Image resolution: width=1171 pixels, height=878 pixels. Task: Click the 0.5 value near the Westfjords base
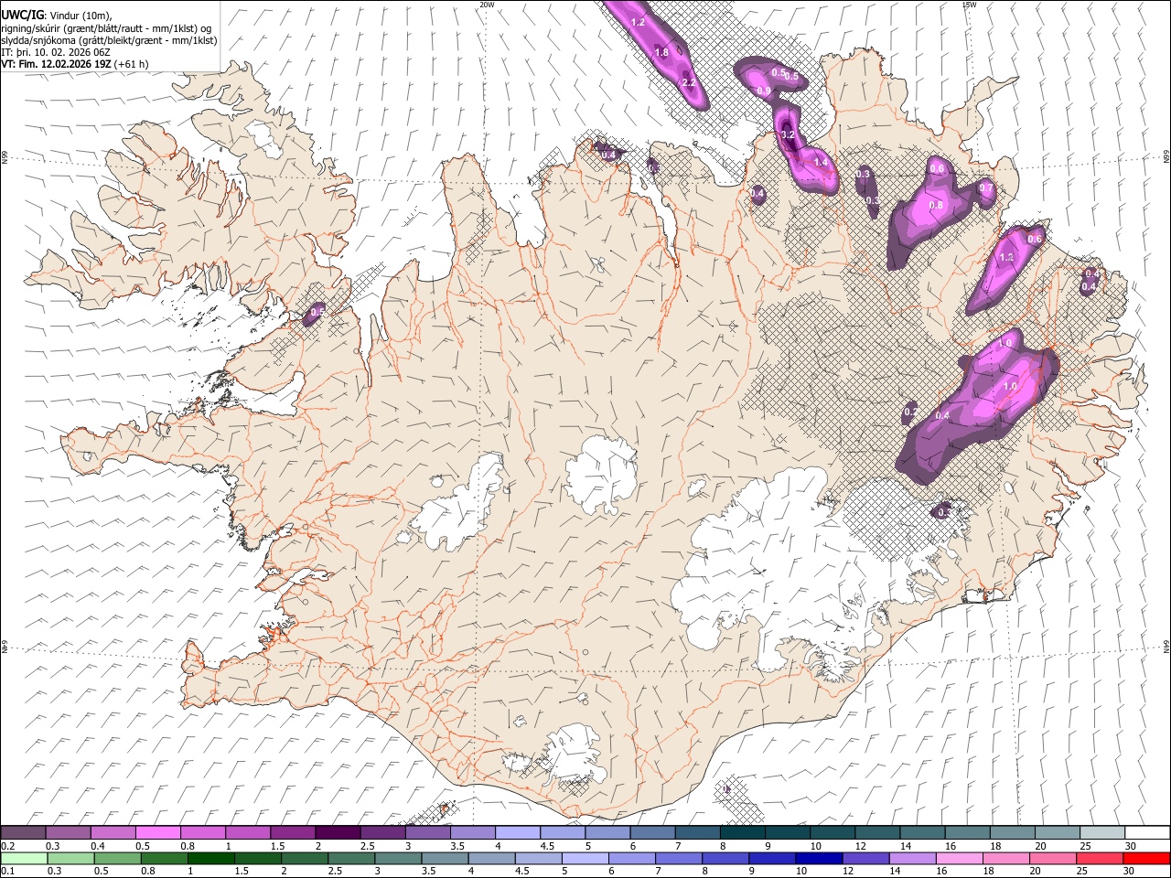point(317,313)
